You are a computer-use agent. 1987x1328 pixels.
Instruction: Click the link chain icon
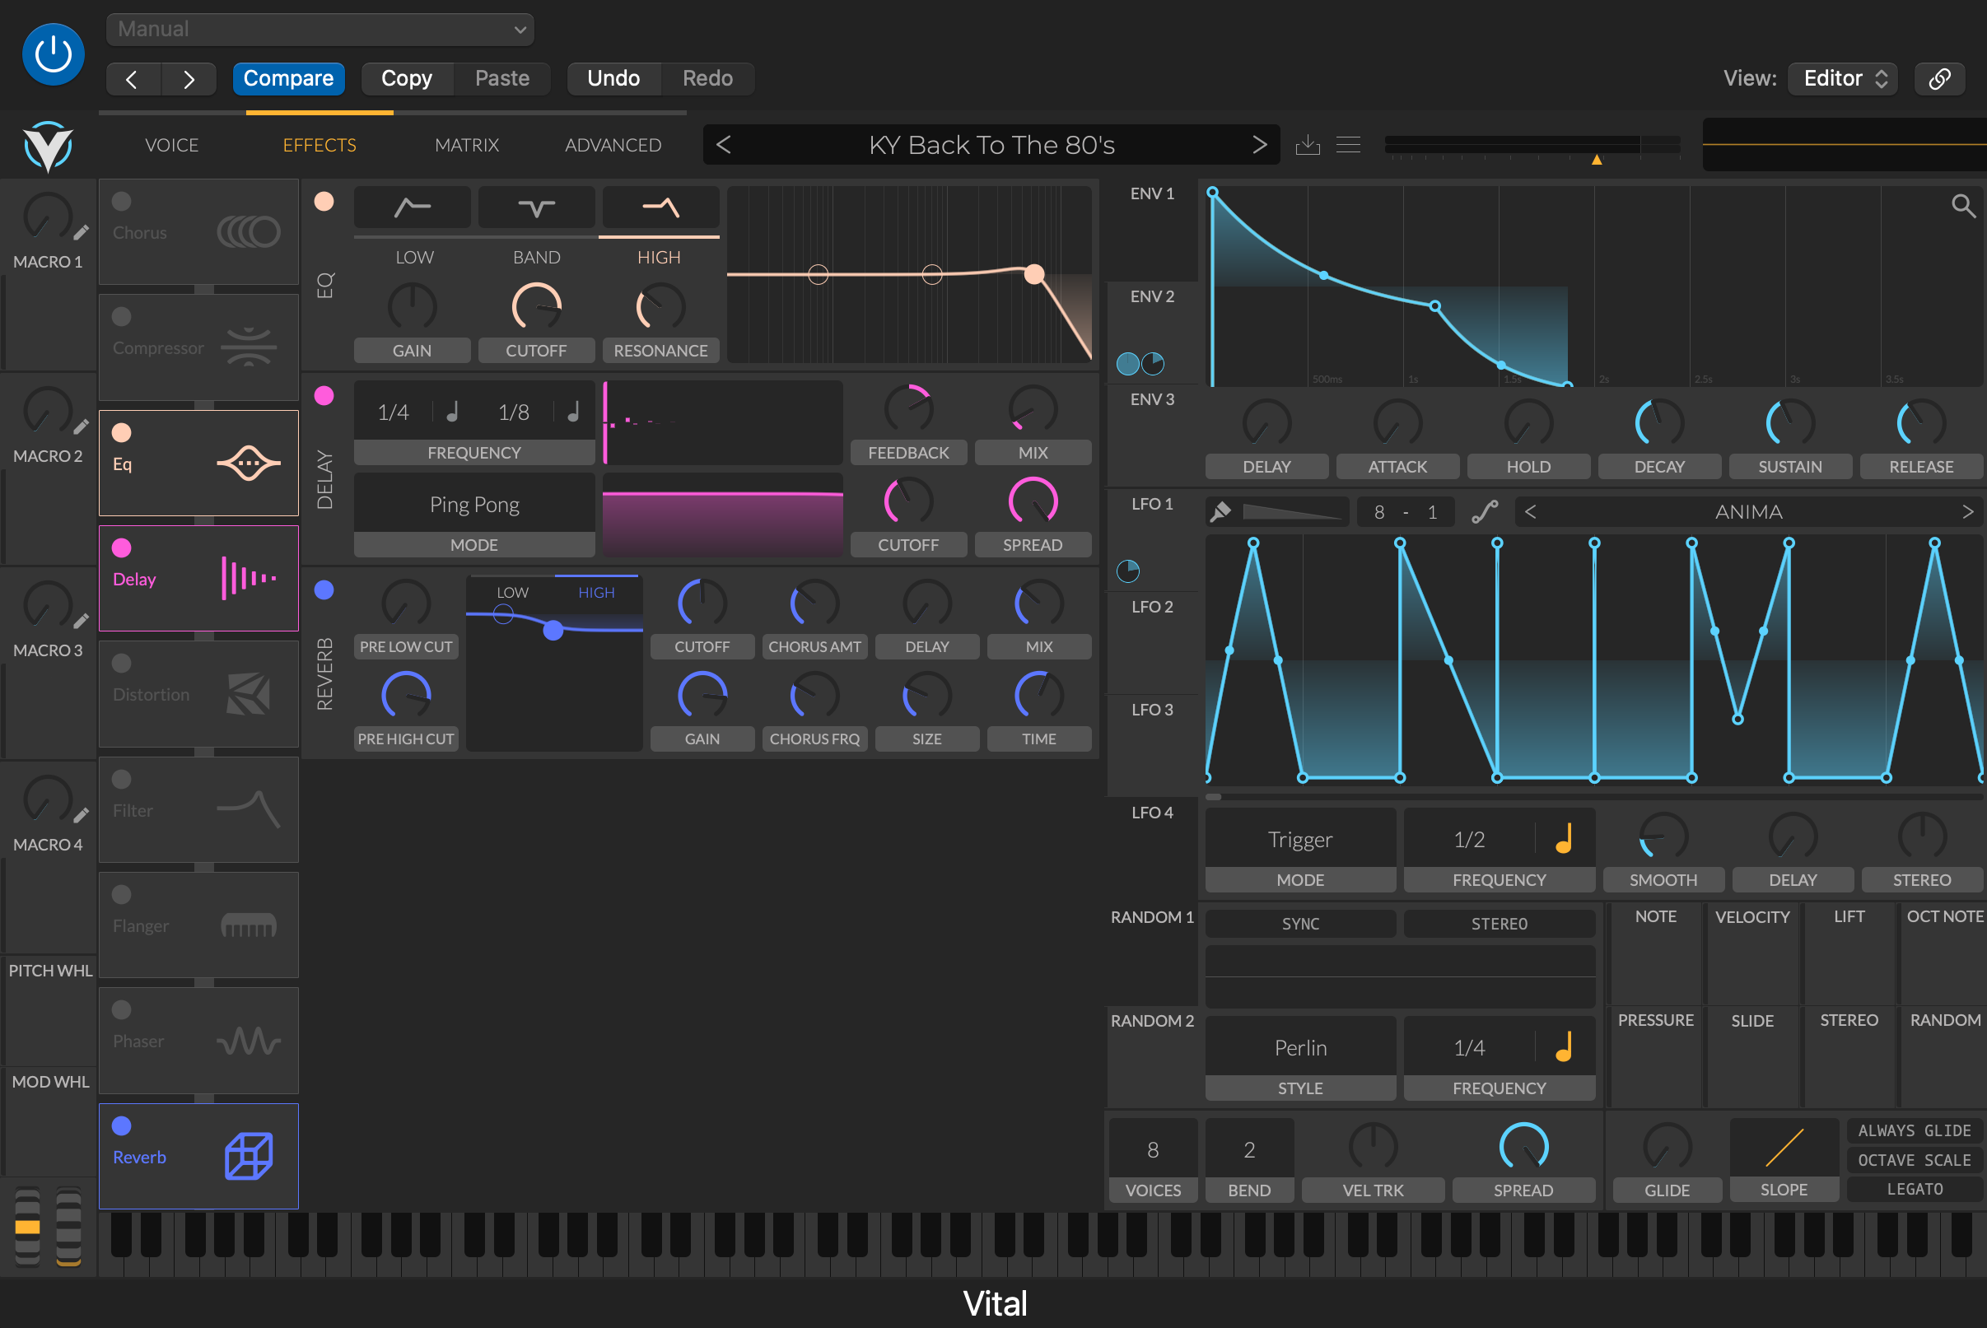1939,79
